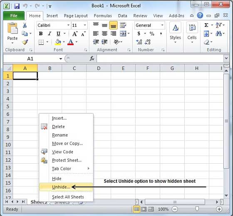233x216 pixels.
Task: Click the Copy icon
Action: 25,34
